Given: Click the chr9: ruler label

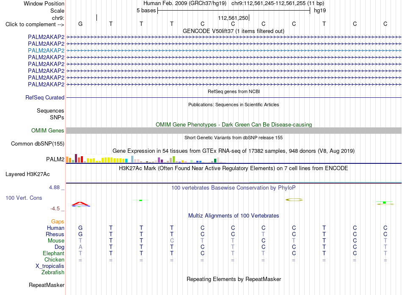Looking at the screenshot, I should 58,18.
